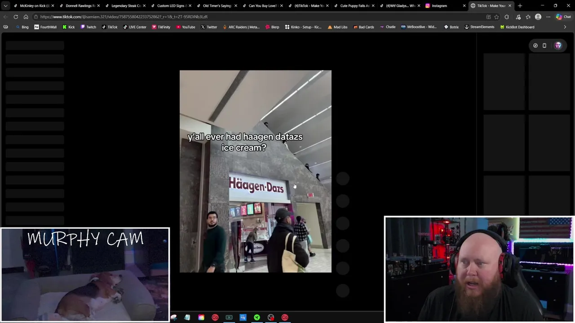
Task: Open the LIVE Center bookmark
Action: (x=135, y=27)
